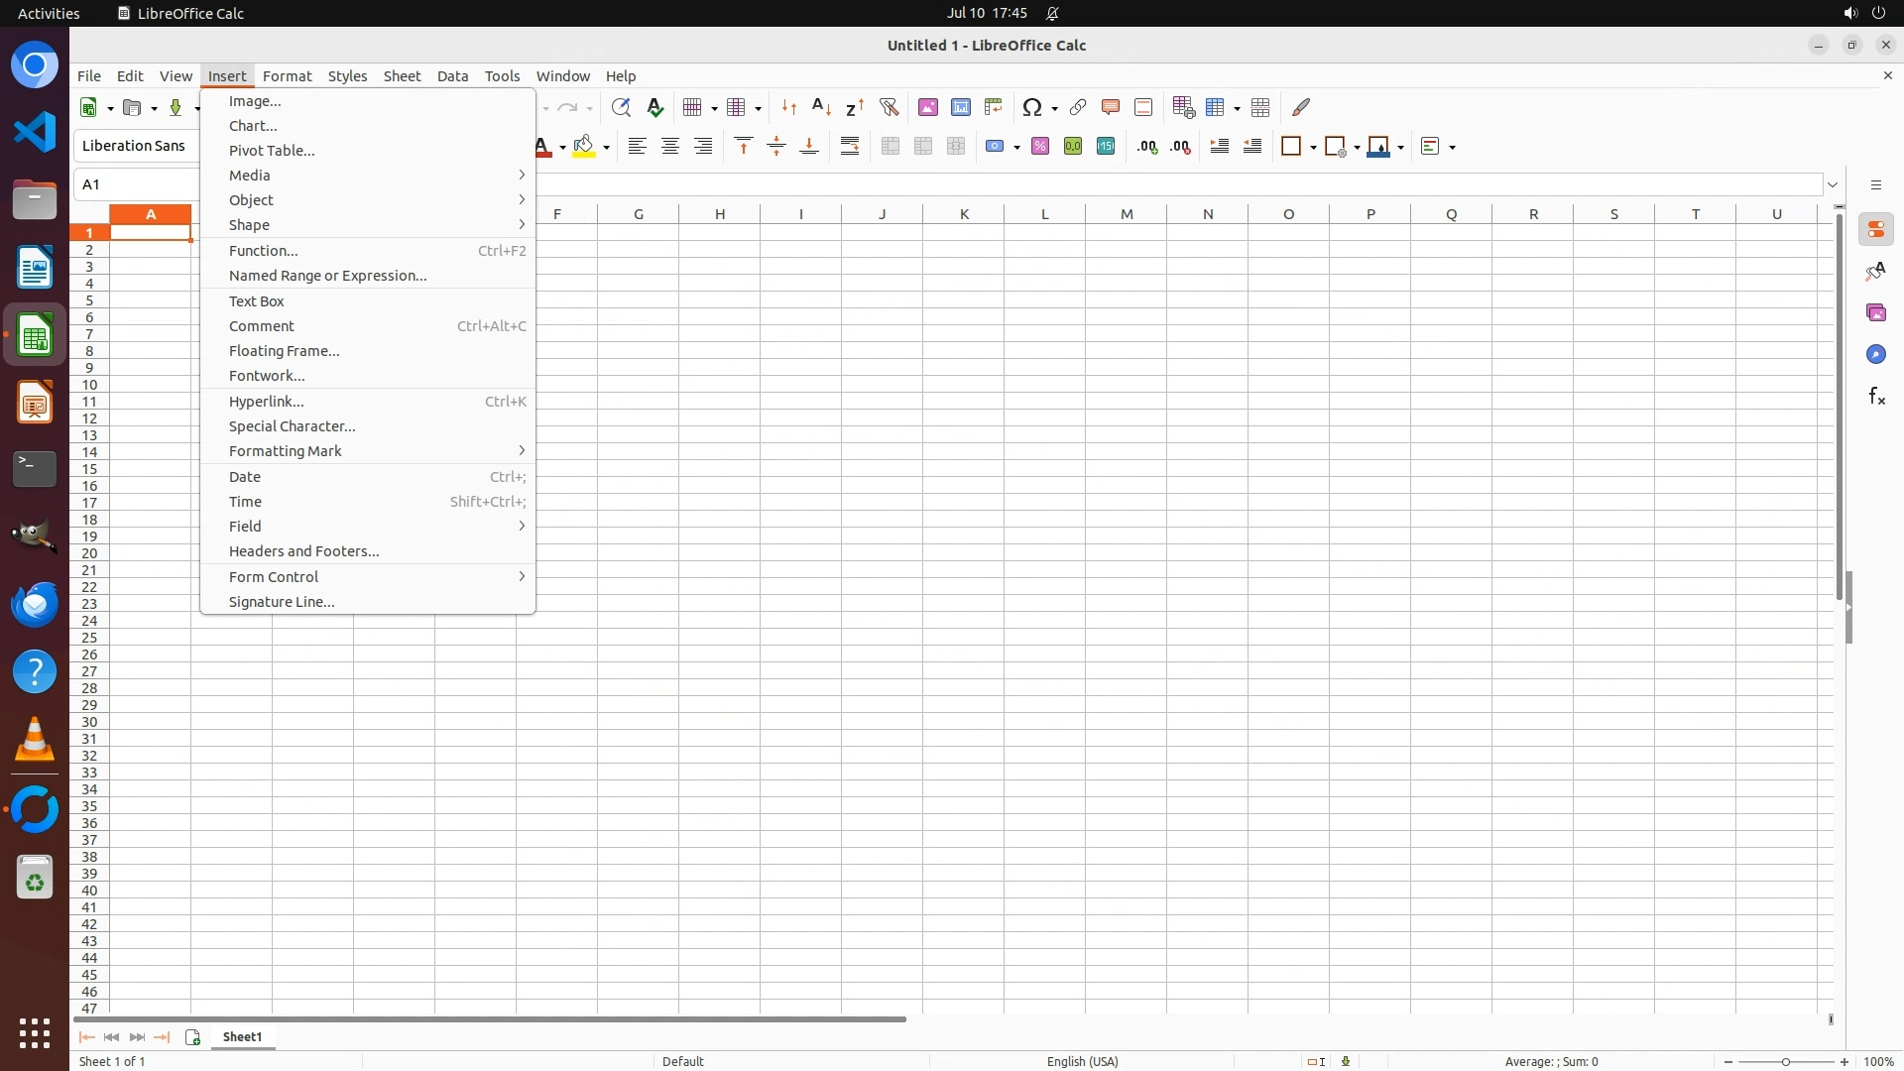This screenshot has width=1904, height=1071.
Task: Select Pivot Table... from Insert menu
Action: click(x=272, y=151)
